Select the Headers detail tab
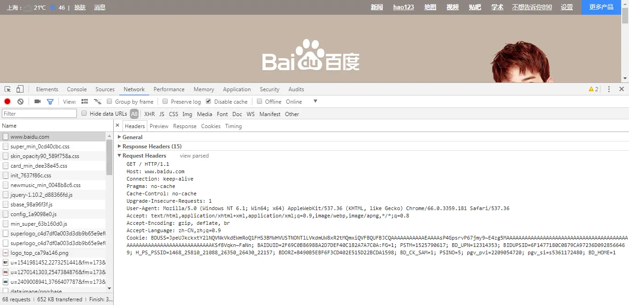 (135, 126)
